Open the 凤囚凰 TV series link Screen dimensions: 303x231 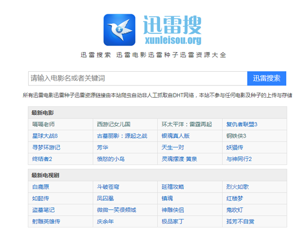click(x=106, y=198)
